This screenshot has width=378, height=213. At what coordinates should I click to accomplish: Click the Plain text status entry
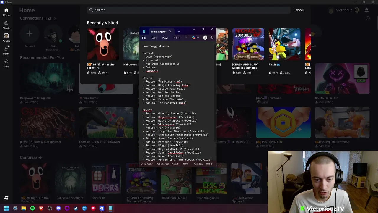click(x=175, y=164)
